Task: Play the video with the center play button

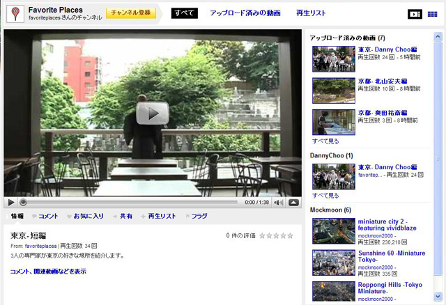Action: pyautogui.click(x=153, y=113)
